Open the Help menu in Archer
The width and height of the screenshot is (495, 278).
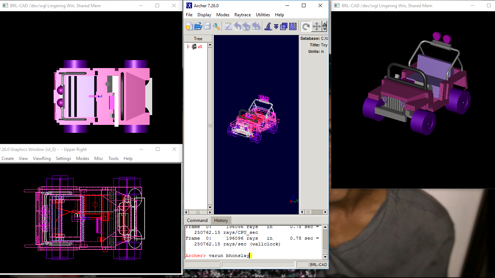pyautogui.click(x=279, y=15)
